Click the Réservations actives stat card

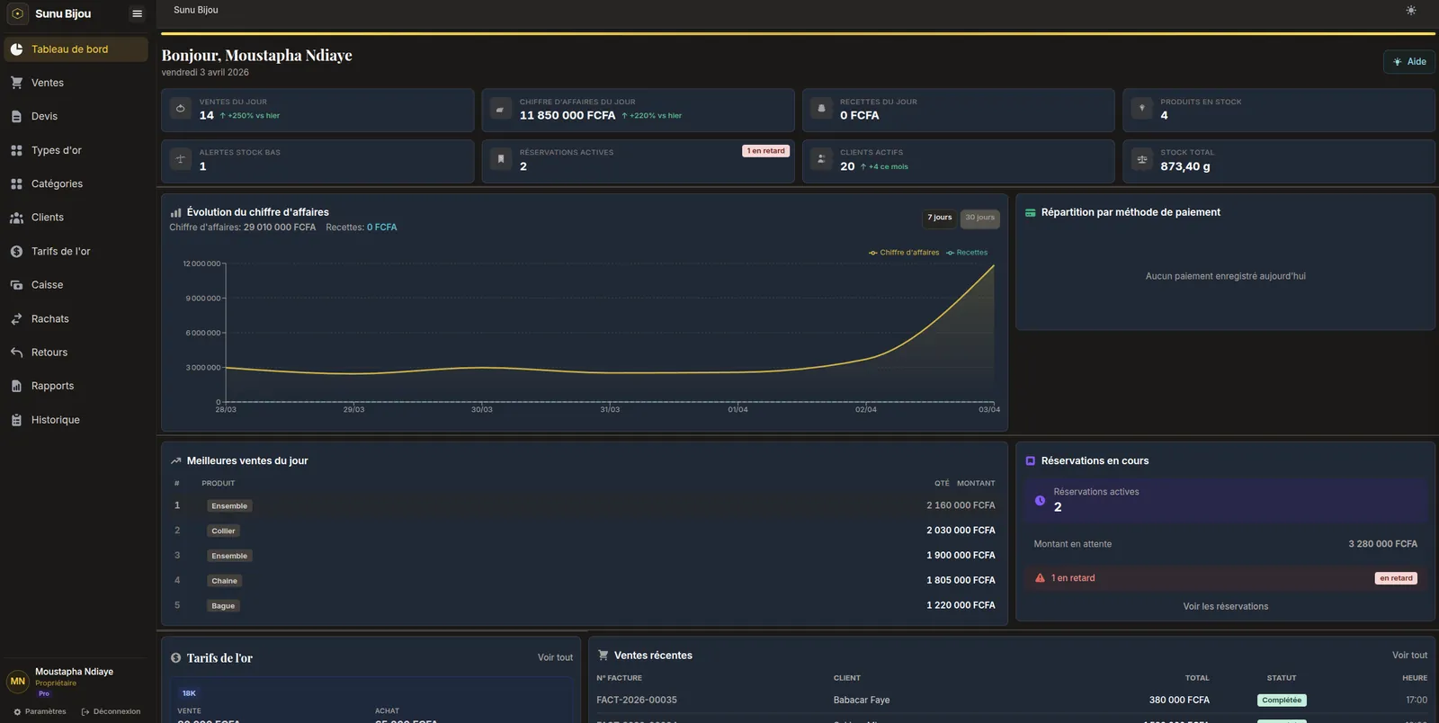pos(638,161)
